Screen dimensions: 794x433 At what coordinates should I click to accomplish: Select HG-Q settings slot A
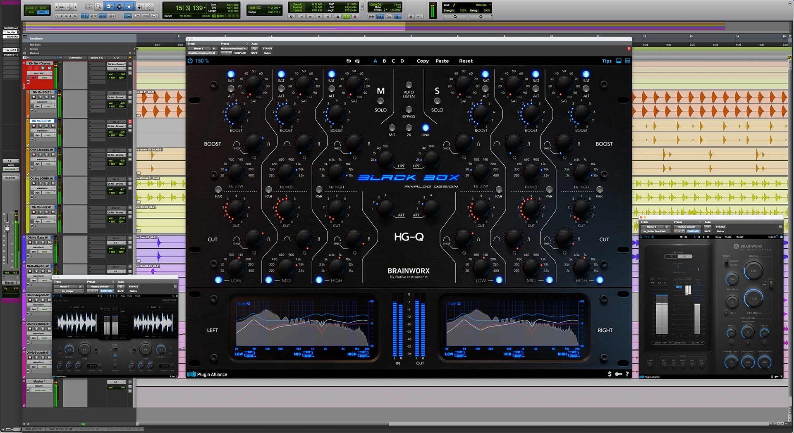coord(375,61)
